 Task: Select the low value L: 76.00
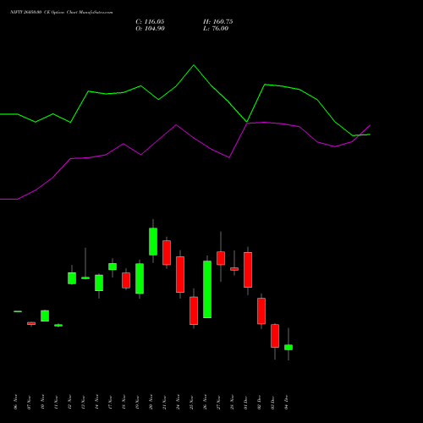pyautogui.click(x=216, y=29)
